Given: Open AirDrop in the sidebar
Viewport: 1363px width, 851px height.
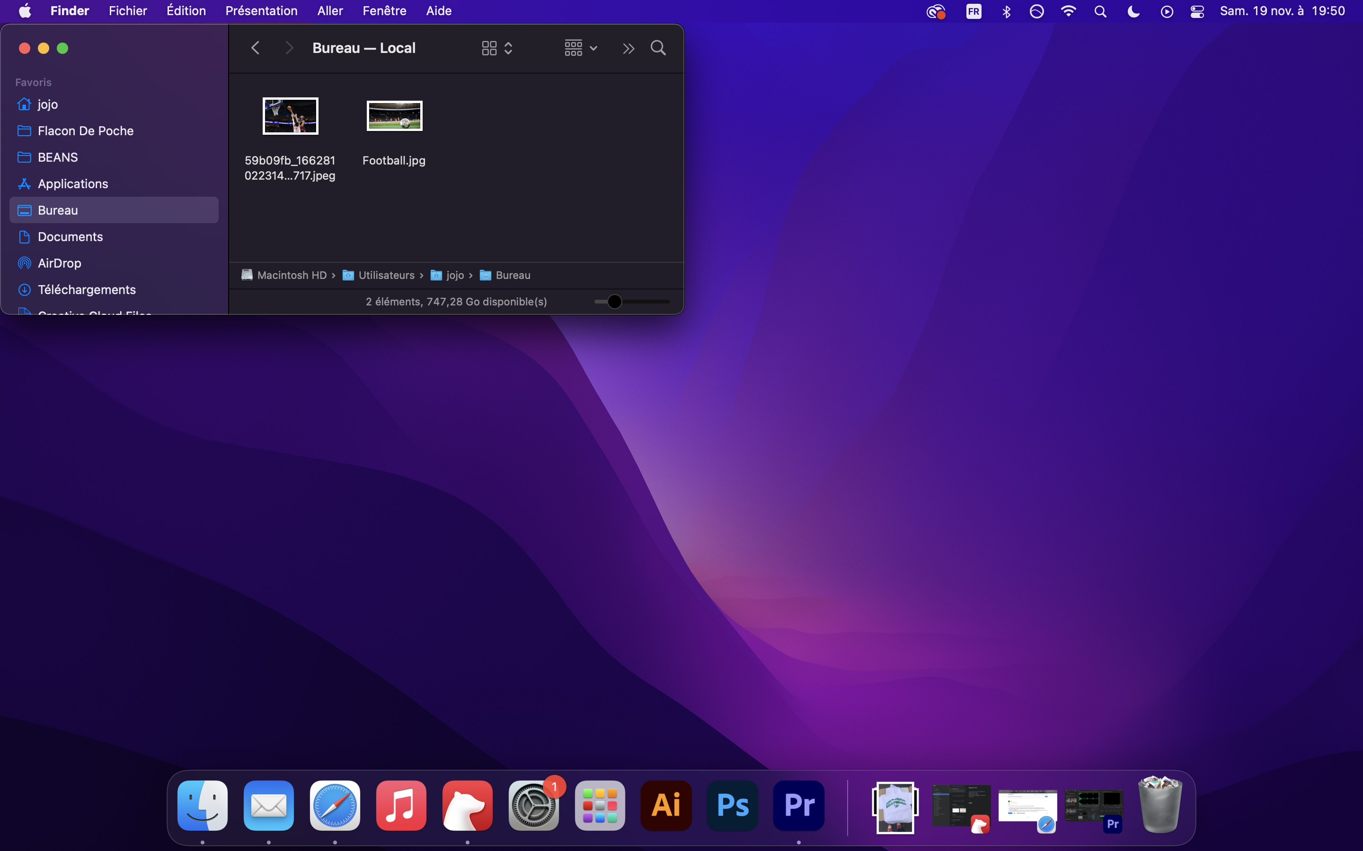Looking at the screenshot, I should point(59,263).
